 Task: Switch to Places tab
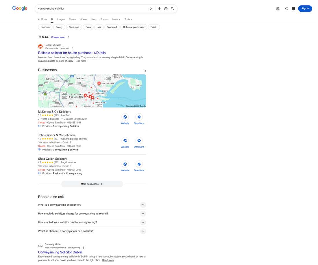[x=72, y=19]
